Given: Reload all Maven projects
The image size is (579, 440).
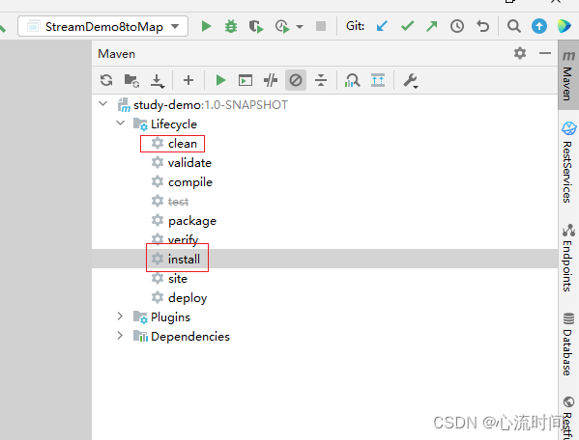Looking at the screenshot, I should 106,80.
